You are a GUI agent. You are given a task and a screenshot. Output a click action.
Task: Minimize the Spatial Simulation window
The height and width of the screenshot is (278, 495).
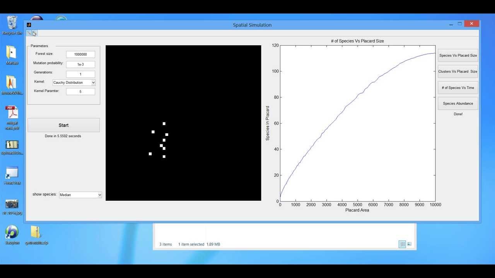451,24
